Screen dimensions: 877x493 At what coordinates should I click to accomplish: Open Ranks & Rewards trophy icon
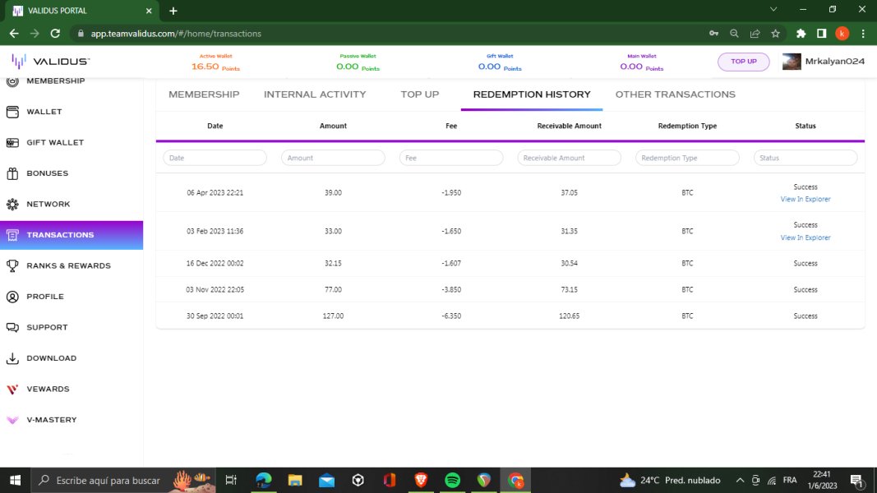click(12, 265)
